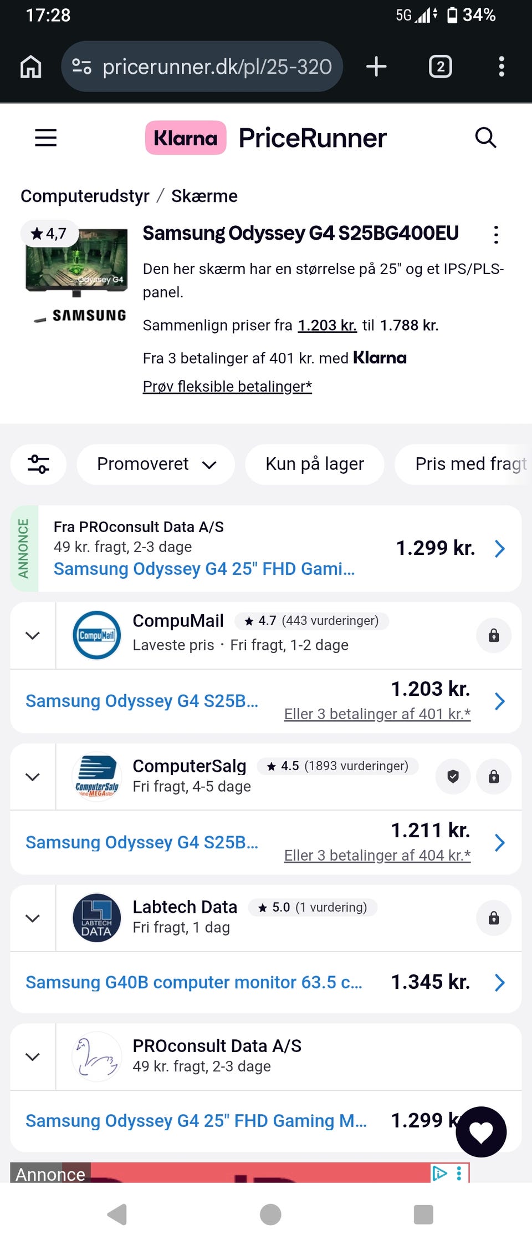This screenshot has height=1244, width=532.
Task: Go to browser home page icon
Action: coord(31,67)
